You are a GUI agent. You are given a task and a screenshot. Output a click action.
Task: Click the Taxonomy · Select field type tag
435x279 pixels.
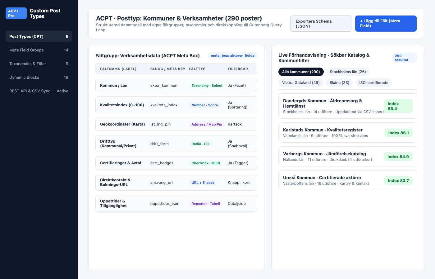coord(207,86)
